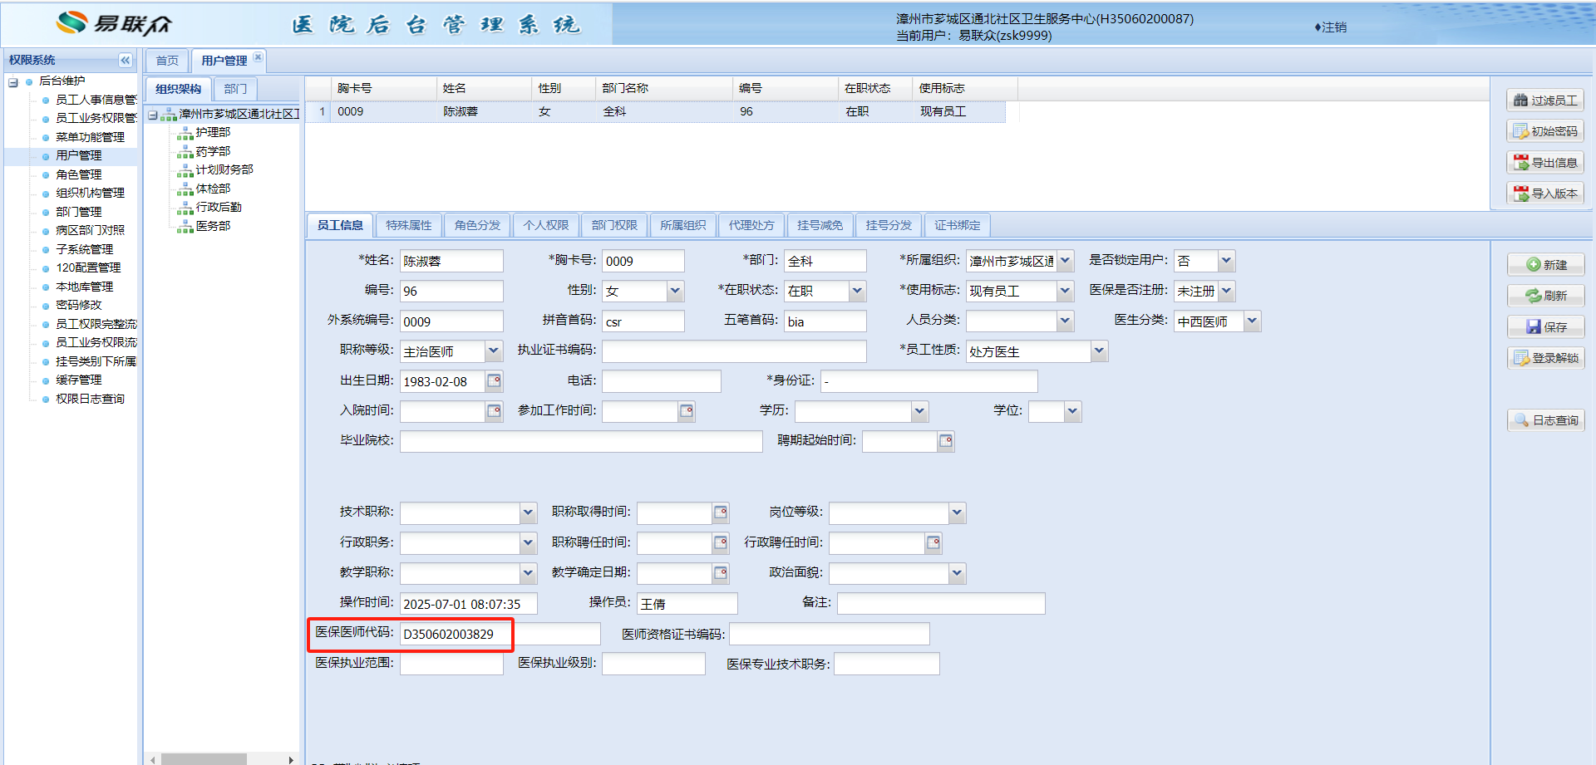Click the 易联众 logo
The image size is (1596, 765).
coord(114,23)
